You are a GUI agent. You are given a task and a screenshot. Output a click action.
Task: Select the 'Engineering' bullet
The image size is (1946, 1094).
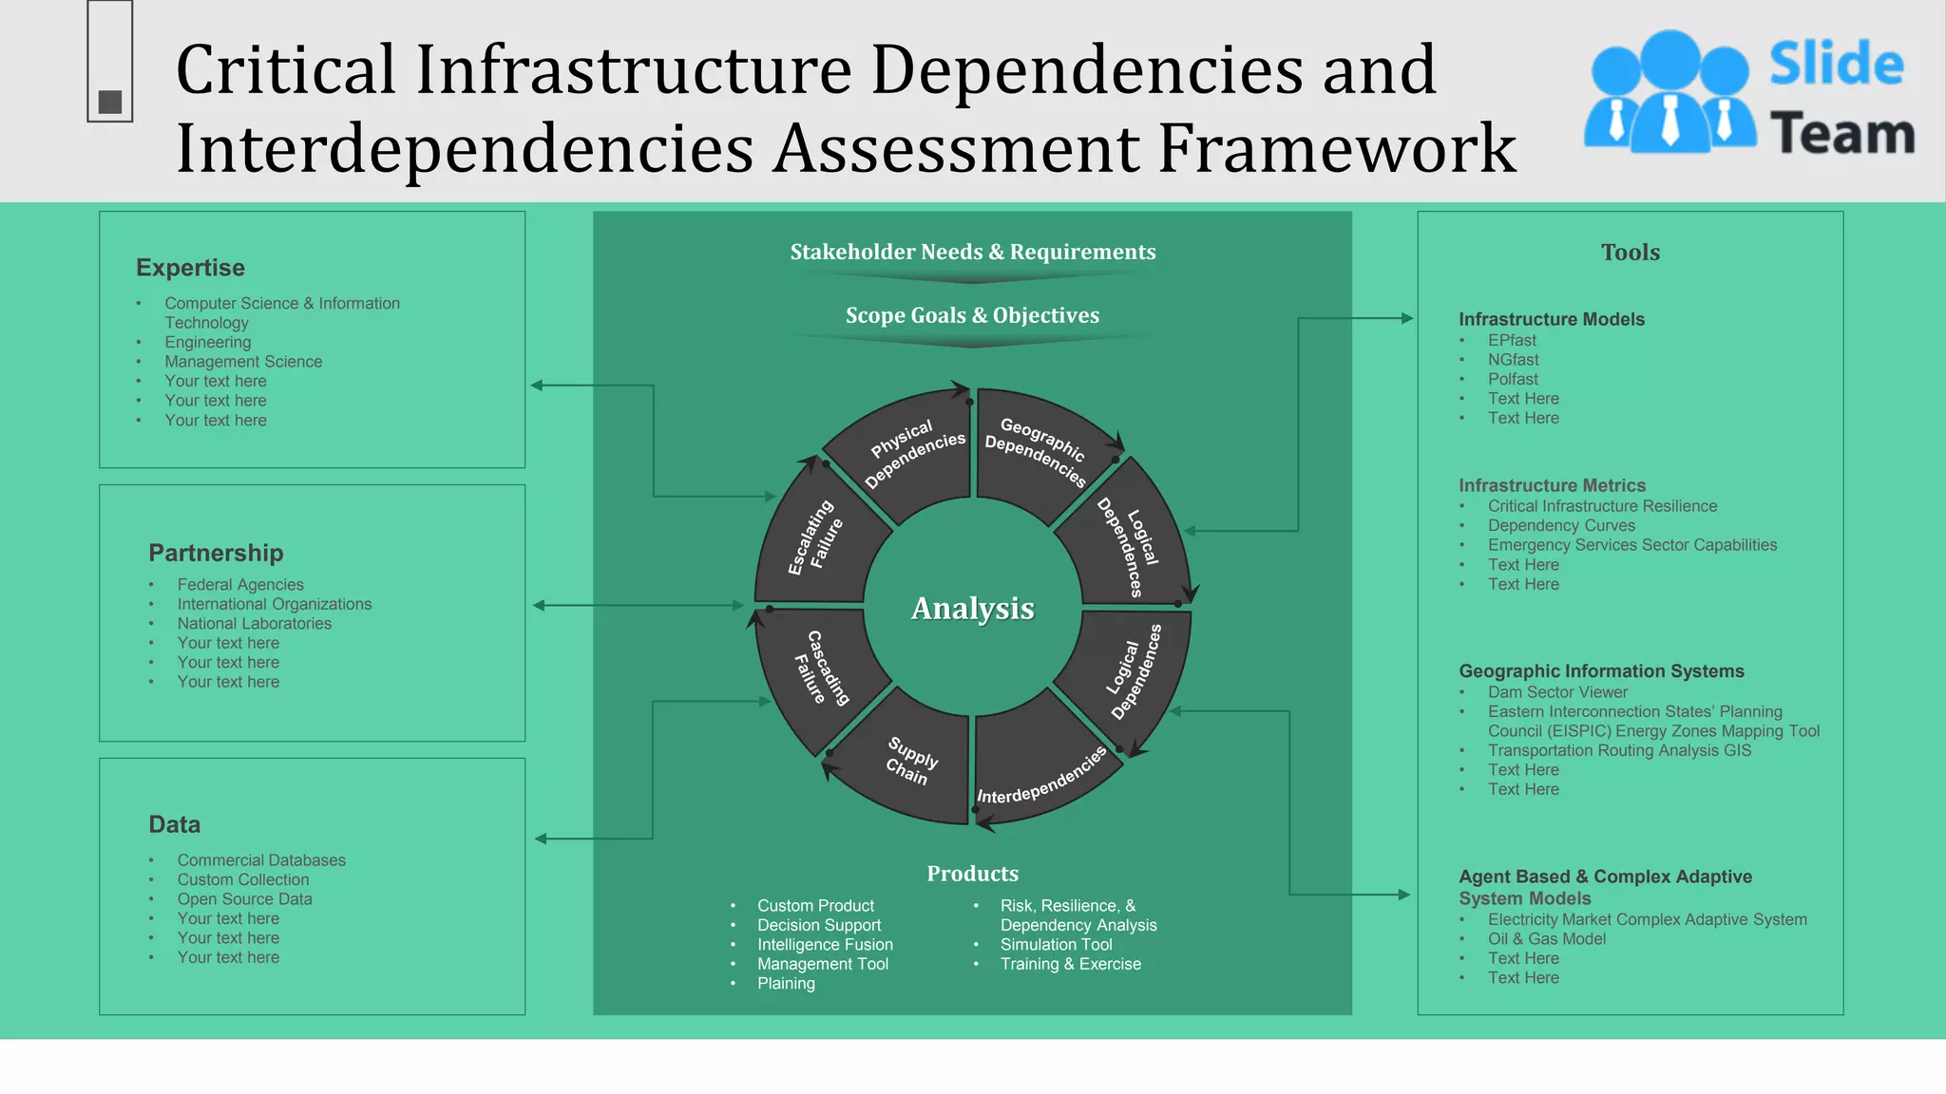[x=208, y=342]
